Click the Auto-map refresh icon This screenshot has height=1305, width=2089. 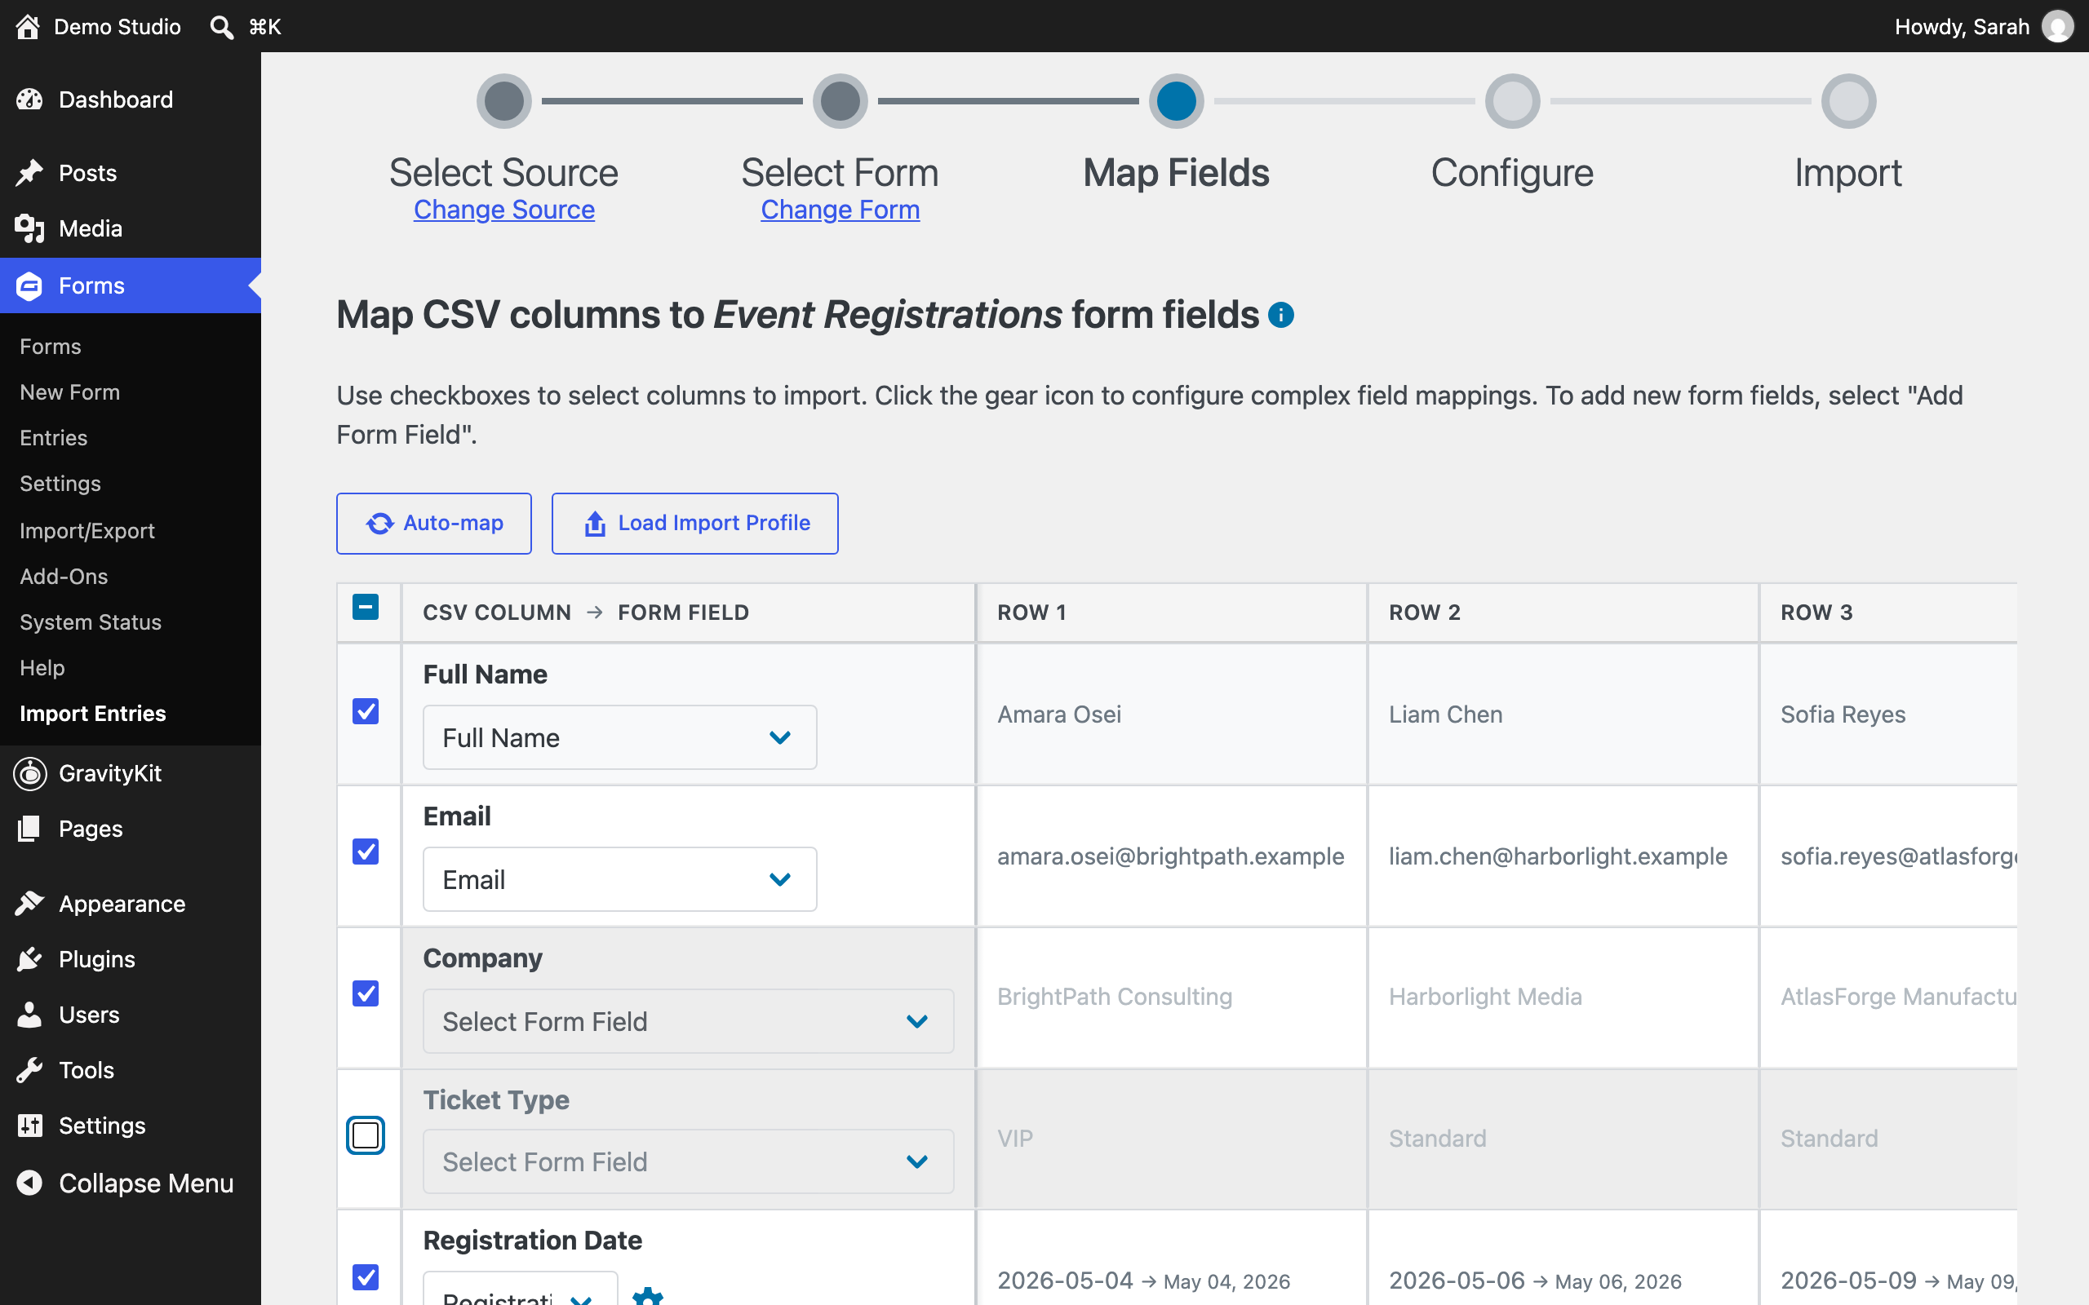tap(379, 523)
